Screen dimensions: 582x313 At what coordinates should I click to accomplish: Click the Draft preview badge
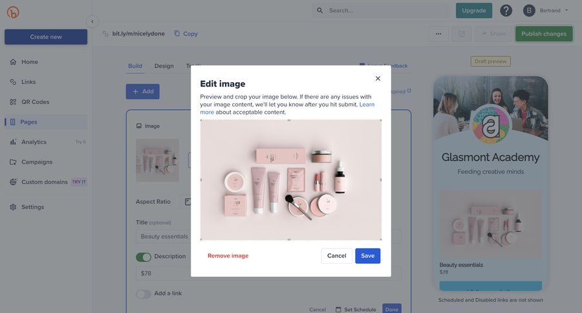490,61
